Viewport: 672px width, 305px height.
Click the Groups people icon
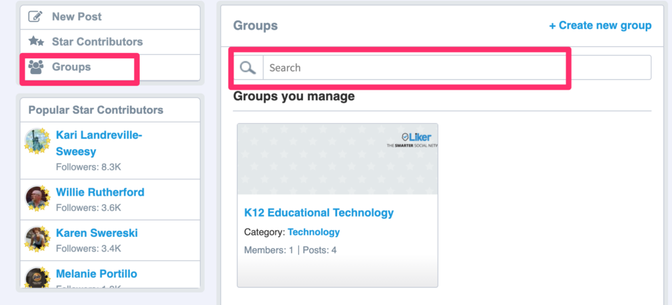pos(36,67)
